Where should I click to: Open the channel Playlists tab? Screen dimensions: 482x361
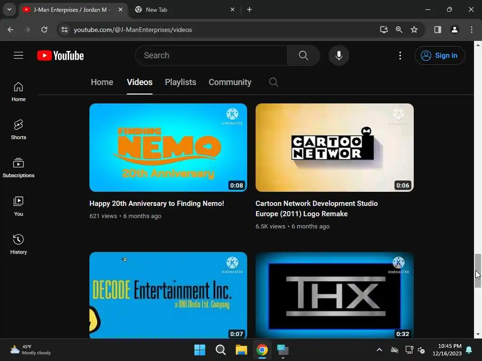[180, 82]
